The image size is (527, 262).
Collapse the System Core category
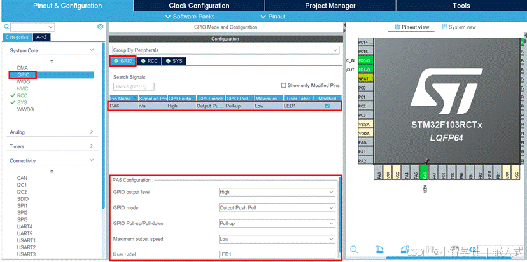point(92,50)
